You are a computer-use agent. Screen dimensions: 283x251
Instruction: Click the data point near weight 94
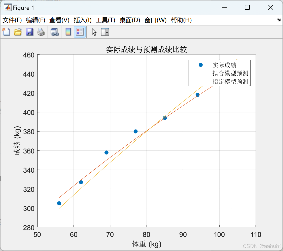click(197, 95)
